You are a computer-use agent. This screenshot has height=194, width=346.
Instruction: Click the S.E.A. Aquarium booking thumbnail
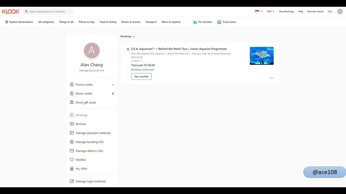(262, 56)
